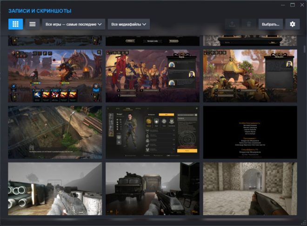Click the trash delete icon
The height and width of the screenshot is (226, 307).
pyautogui.click(x=249, y=24)
